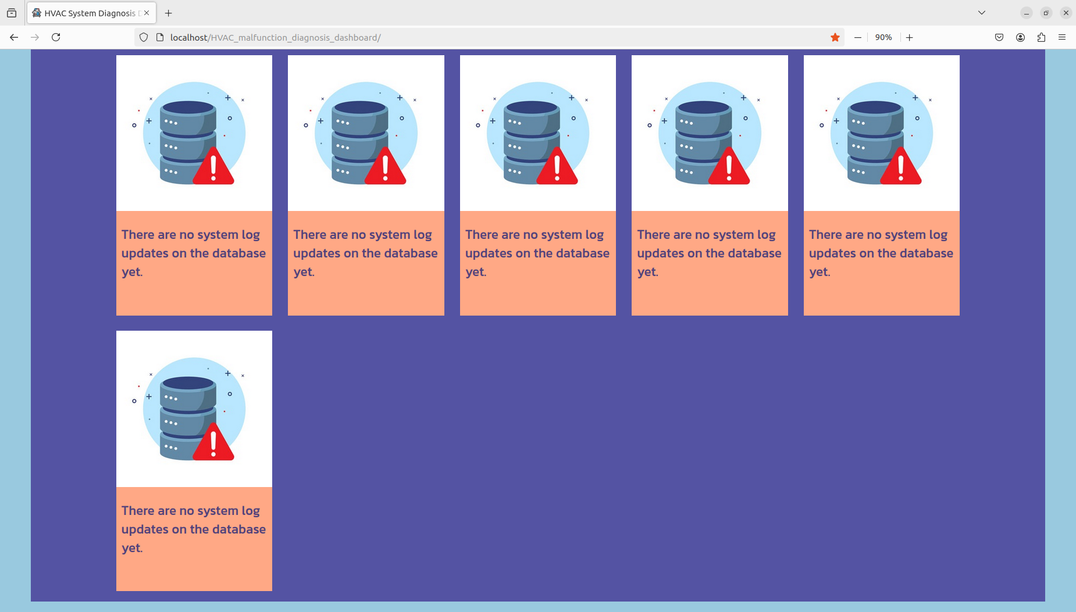1076x612 pixels.
Task: Open the recent browsing Firefox View icon
Action: 12,13
